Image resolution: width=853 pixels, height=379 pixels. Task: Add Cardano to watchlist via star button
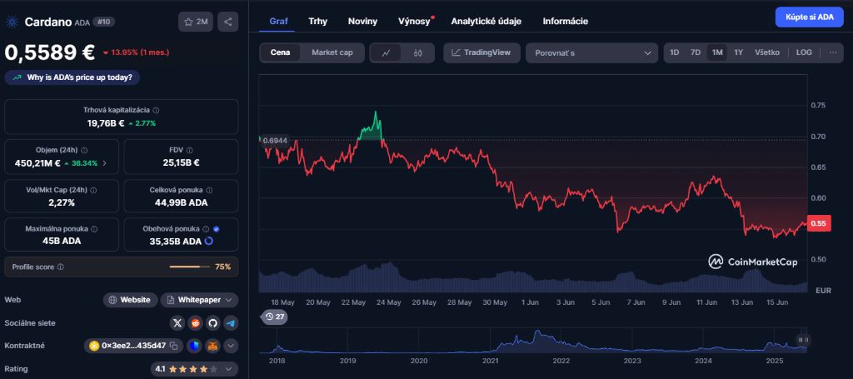[196, 22]
